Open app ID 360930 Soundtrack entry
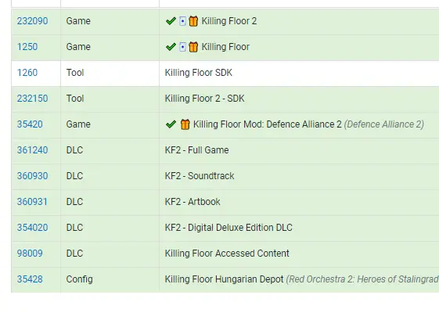 (x=33, y=176)
